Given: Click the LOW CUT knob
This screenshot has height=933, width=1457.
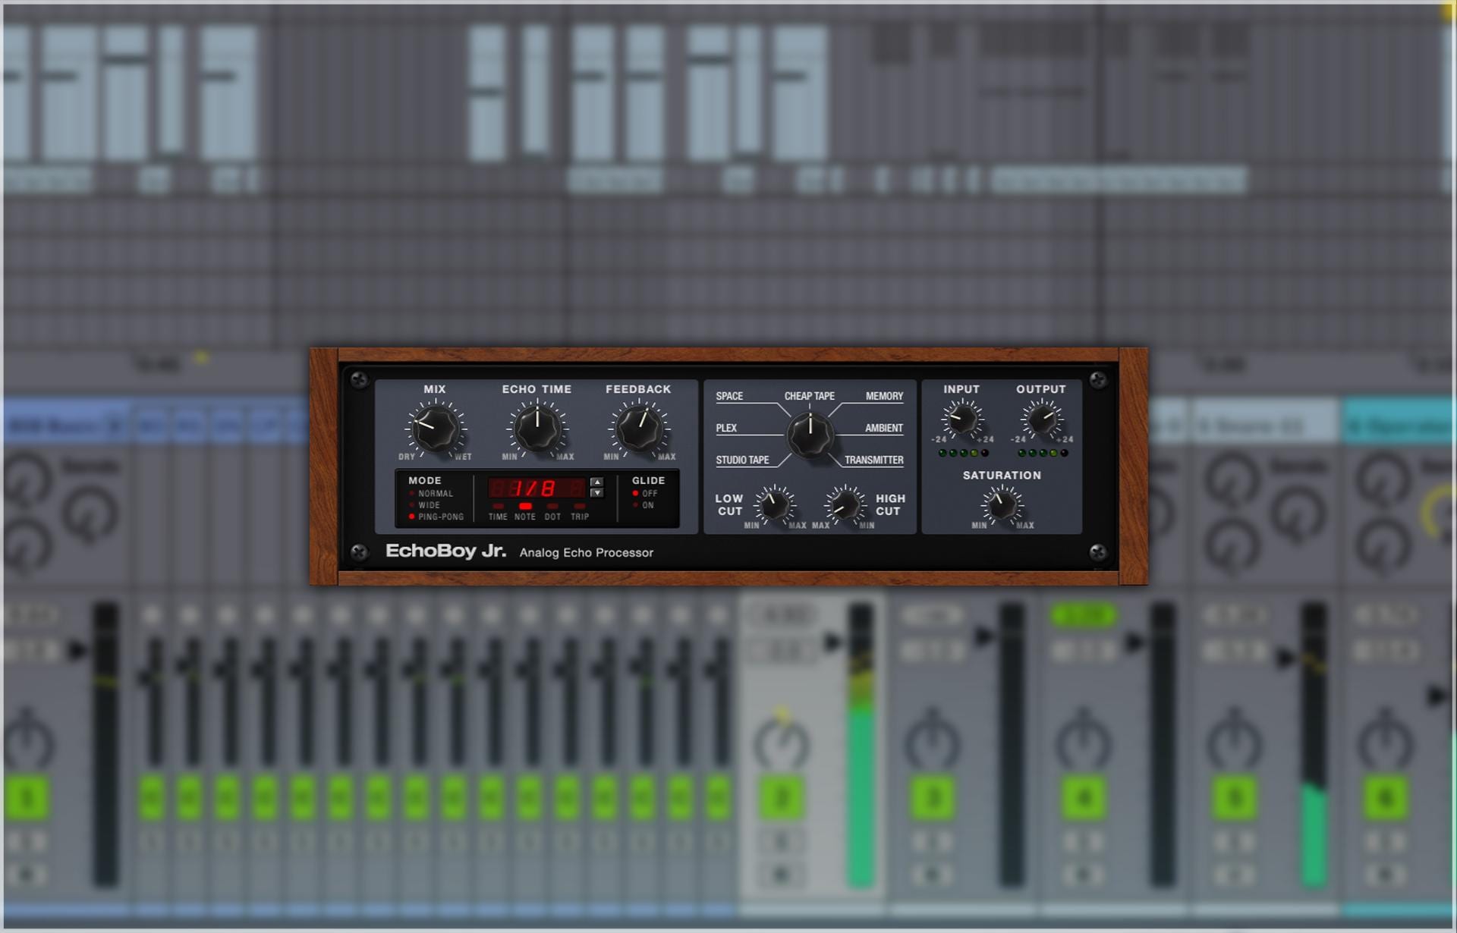Looking at the screenshot, I should [775, 504].
